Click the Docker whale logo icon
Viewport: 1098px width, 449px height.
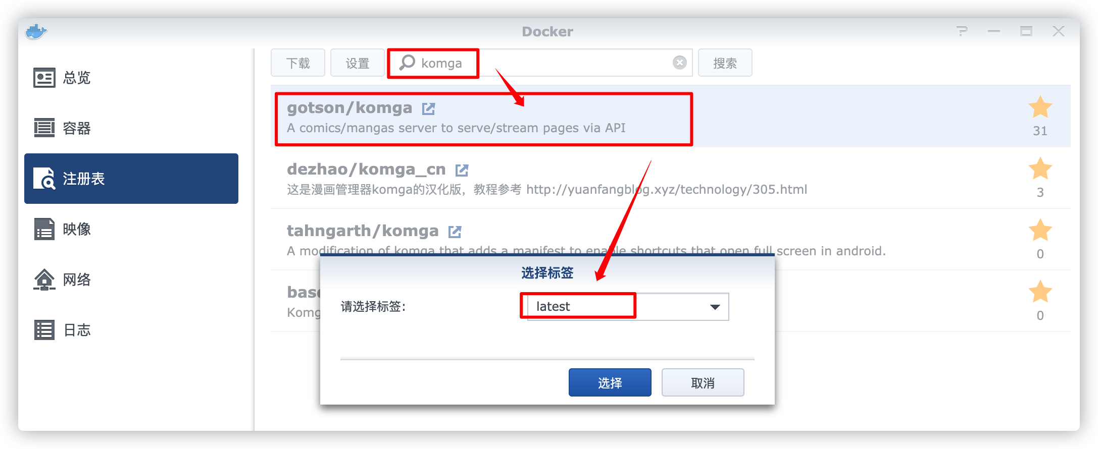point(36,32)
